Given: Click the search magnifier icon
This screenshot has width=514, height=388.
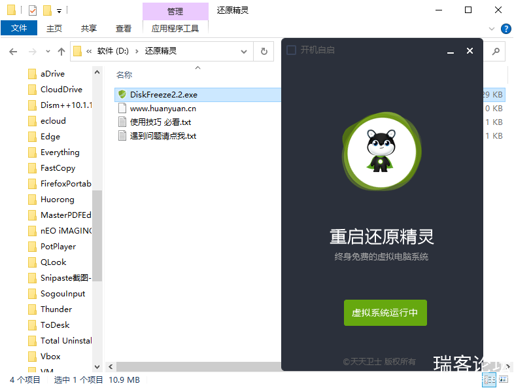Looking at the screenshot, I should (x=496, y=51).
